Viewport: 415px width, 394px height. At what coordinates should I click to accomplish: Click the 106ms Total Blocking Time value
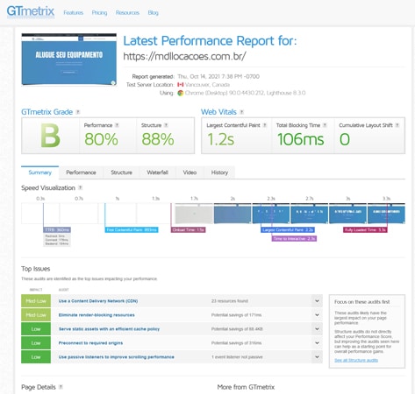pyautogui.click(x=301, y=139)
